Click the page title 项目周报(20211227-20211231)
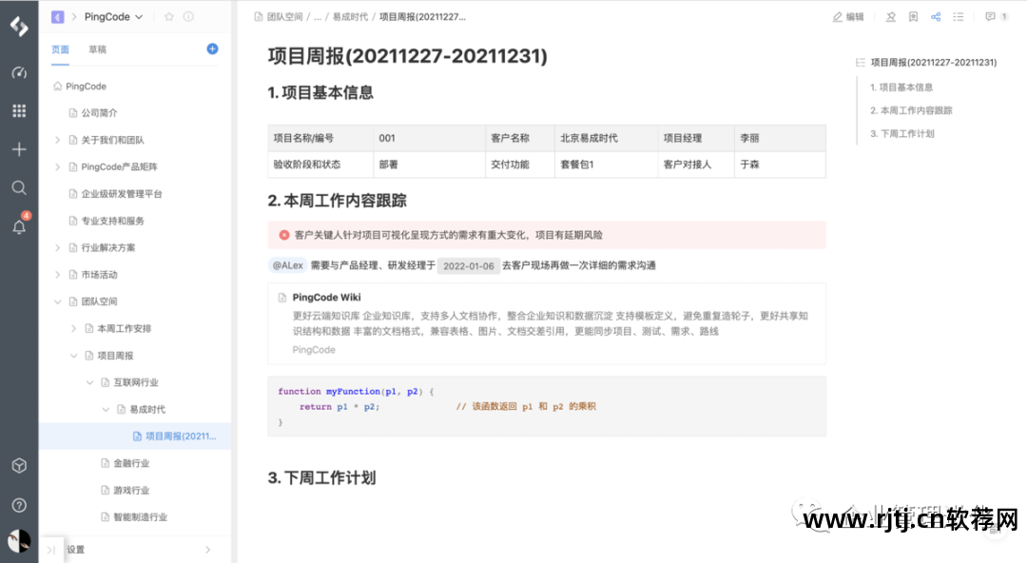The height and width of the screenshot is (563, 1027). (407, 56)
